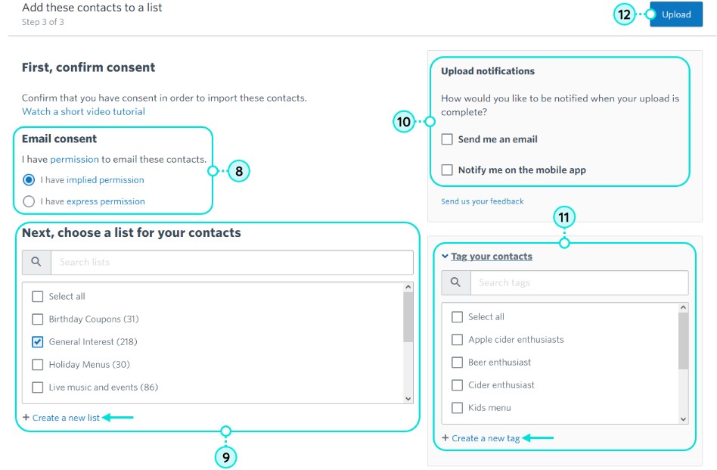The height and width of the screenshot is (470, 717).
Task: Click the lists scrollbar down arrow
Action: [408, 399]
